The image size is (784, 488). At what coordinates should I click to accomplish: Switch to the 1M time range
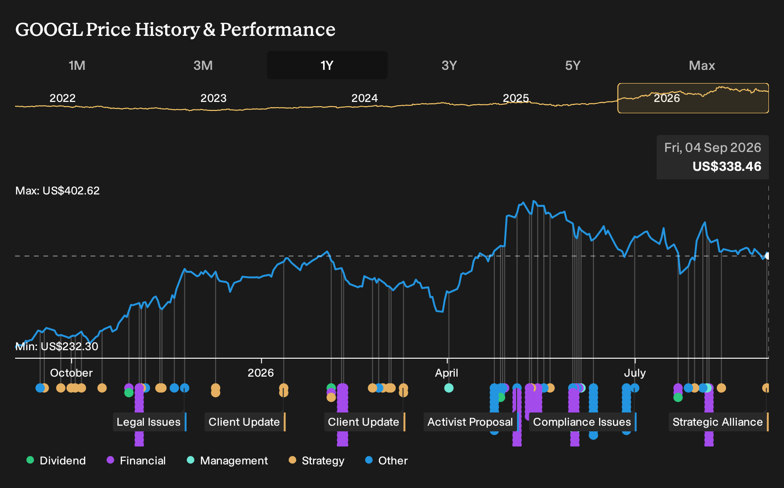(77, 65)
